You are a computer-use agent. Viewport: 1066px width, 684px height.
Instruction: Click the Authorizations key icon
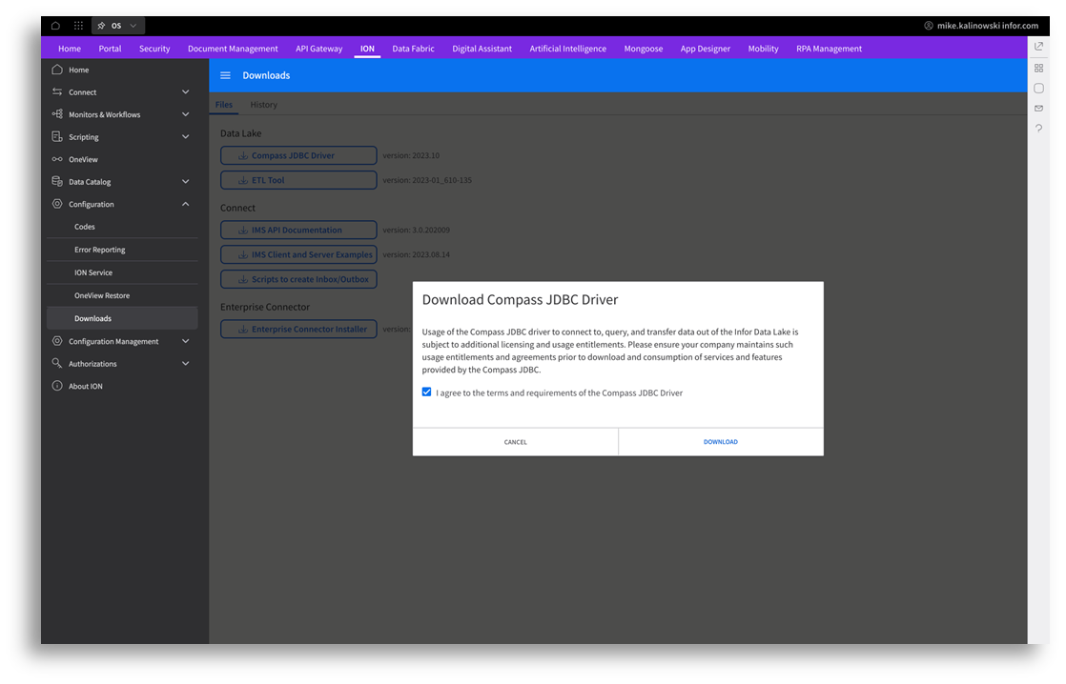57,363
